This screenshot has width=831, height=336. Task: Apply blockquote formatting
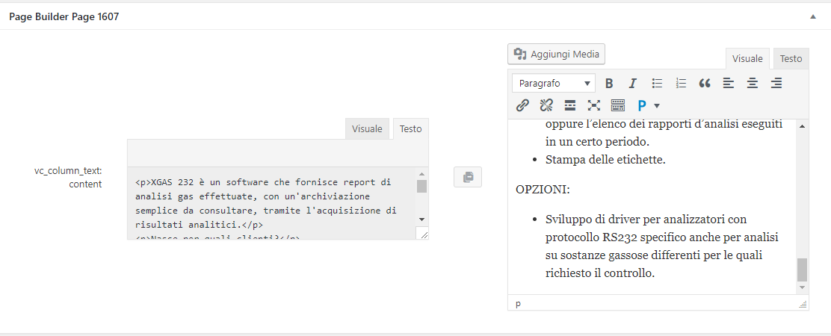(x=704, y=84)
